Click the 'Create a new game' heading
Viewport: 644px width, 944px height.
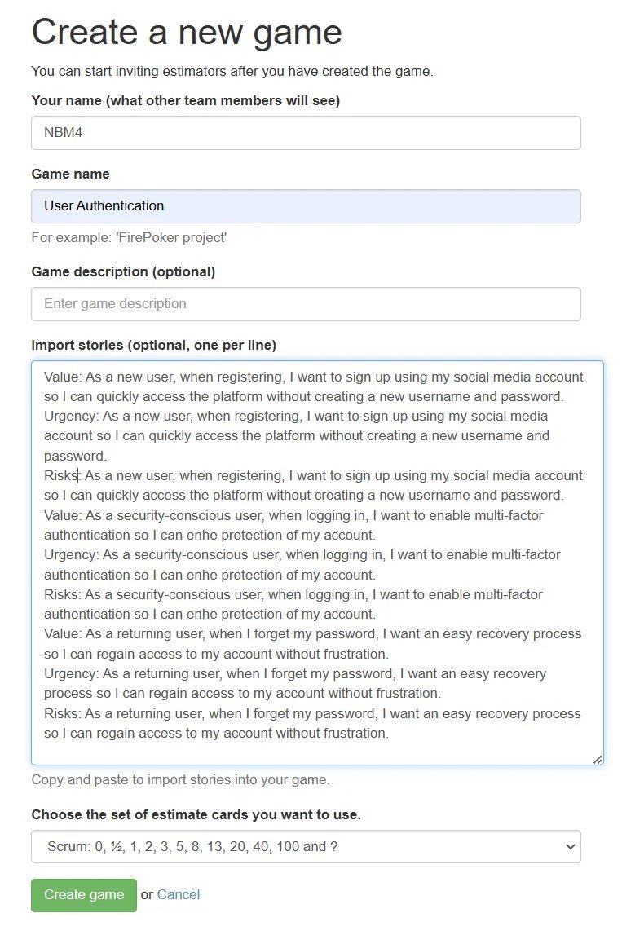[187, 32]
